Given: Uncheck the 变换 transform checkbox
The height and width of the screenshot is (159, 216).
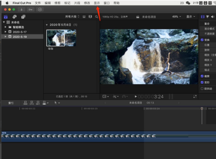Looking at the screenshot, I should (x=202, y=40).
